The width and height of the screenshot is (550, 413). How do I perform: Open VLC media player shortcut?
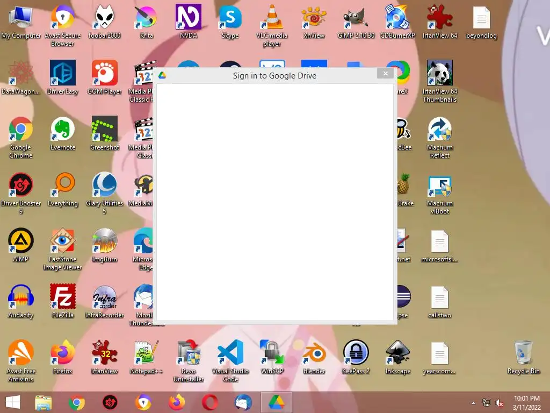272,25
